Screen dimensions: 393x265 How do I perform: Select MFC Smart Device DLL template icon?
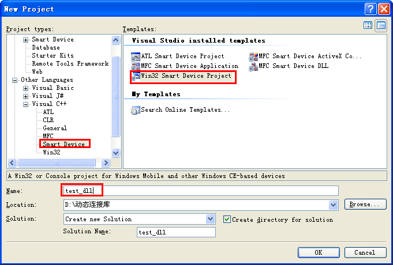(253, 67)
